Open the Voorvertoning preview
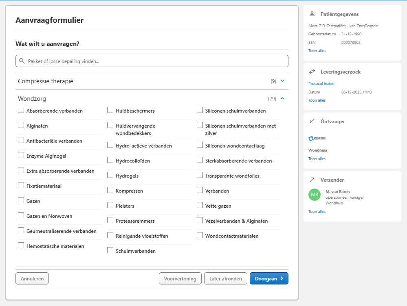Viewport: 407px width, 306px height. [180, 278]
